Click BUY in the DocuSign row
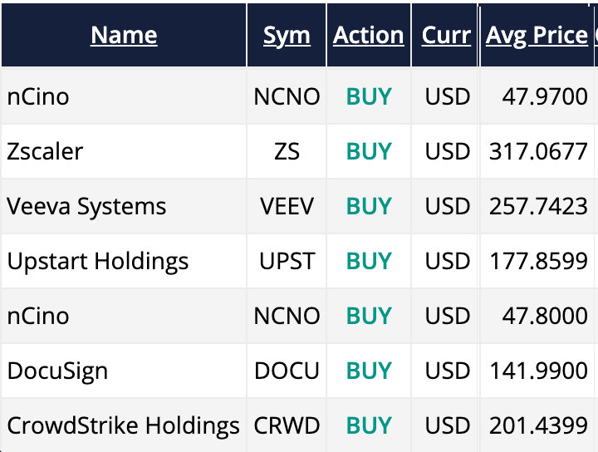 [x=369, y=371]
